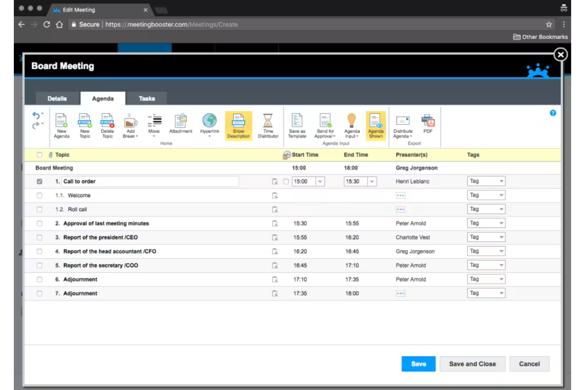Switch to the Details tab

click(x=57, y=99)
